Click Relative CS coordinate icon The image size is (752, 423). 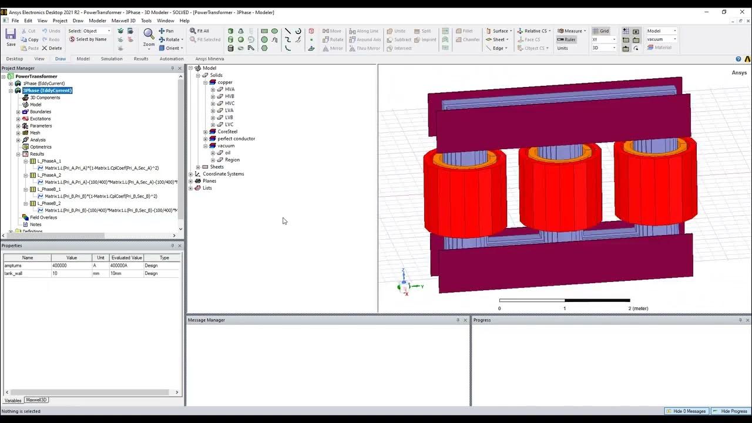click(521, 31)
